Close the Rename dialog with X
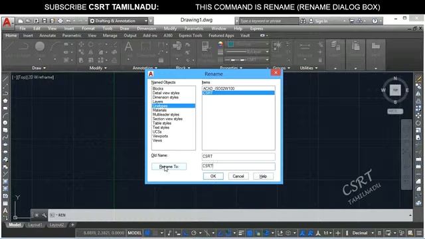 click(276, 72)
